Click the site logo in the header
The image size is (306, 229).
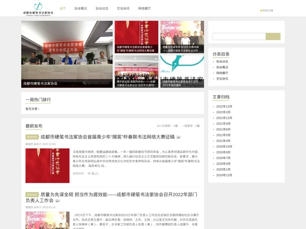click(x=38, y=9)
